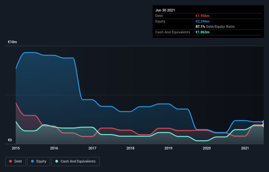
Task: Click the €0 y-axis label
Action: coord(10,140)
